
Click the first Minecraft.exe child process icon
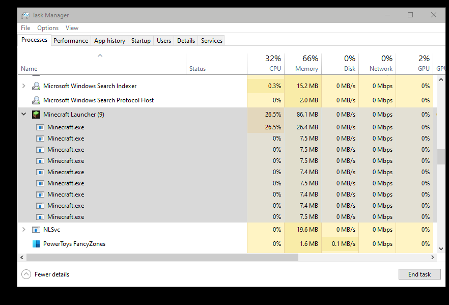coord(40,127)
